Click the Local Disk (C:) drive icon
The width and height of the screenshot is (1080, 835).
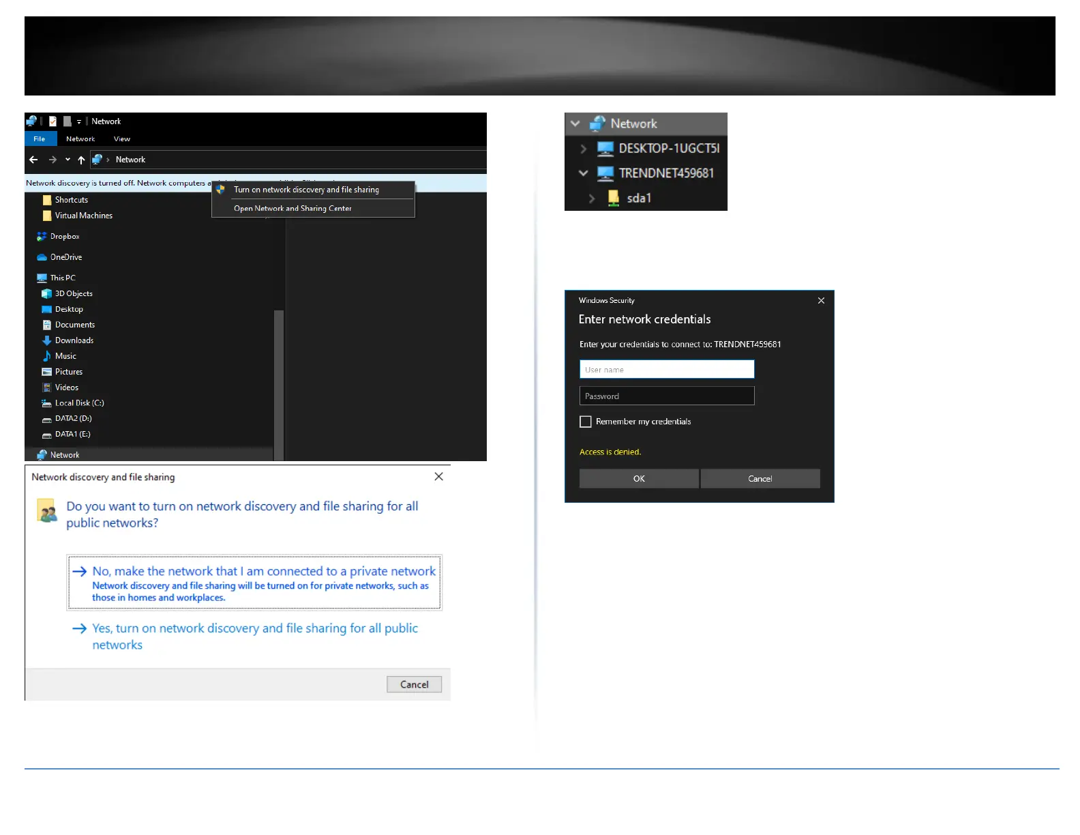(47, 403)
